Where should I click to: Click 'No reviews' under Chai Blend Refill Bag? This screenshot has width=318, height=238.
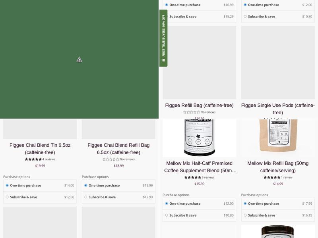point(127,159)
